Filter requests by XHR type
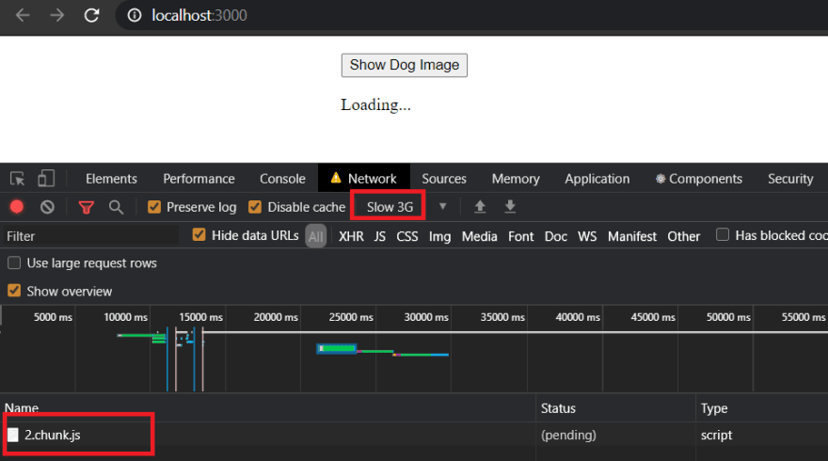828x461 pixels. click(x=351, y=236)
